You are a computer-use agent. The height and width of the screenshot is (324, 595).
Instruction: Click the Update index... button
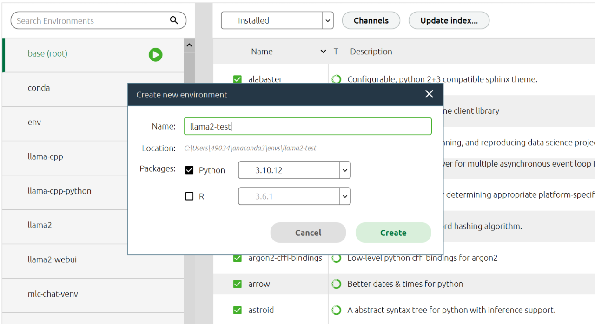(449, 20)
